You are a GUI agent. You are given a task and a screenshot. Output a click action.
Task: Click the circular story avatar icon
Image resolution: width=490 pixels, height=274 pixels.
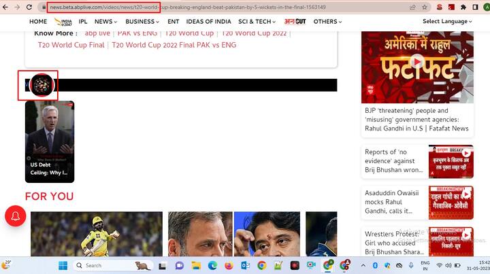tap(42, 85)
